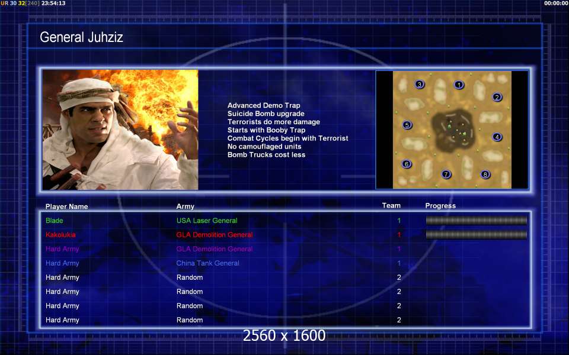This screenshot has width=569, height=355.
Task: Click start position marker 5 on minimap
Action: [x=407, y=125]
